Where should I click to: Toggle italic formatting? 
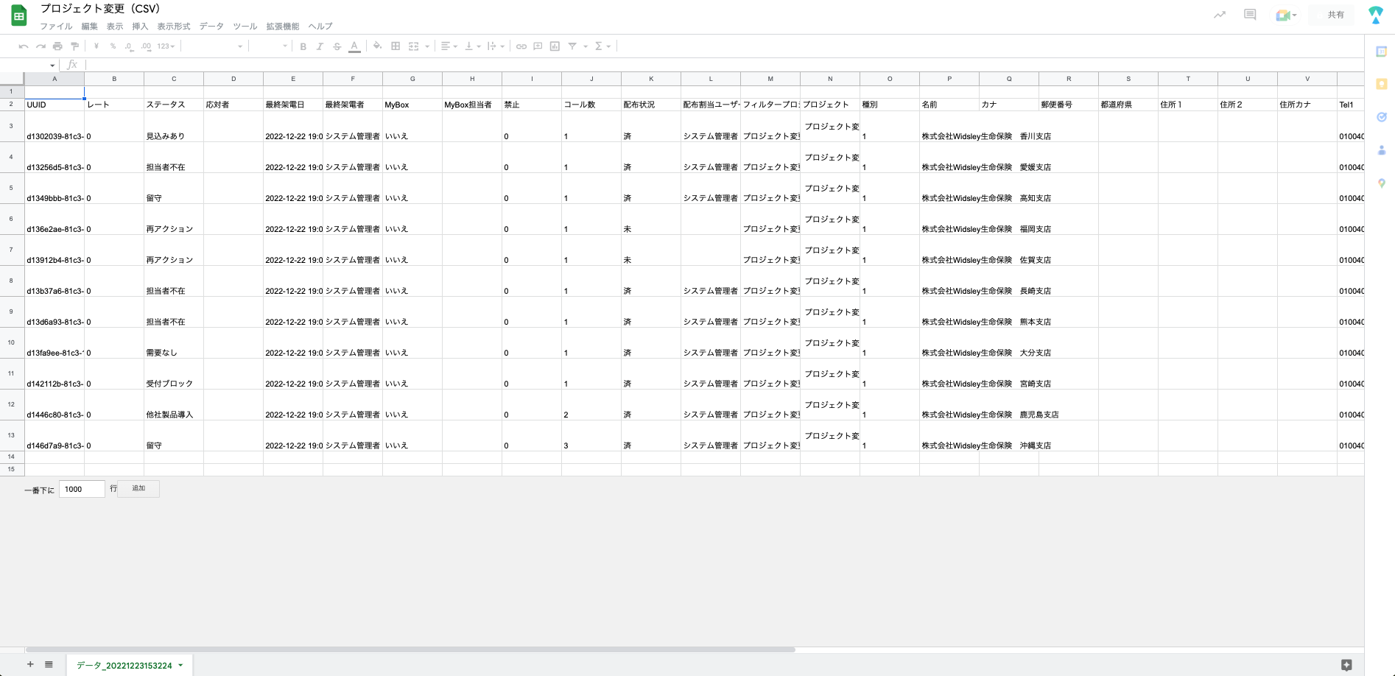pos(320,46)
